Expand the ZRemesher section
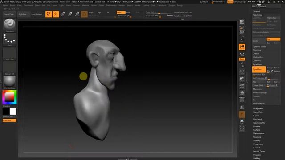The height and width of the screenshot is (160, 285). (x=257, y=89)
